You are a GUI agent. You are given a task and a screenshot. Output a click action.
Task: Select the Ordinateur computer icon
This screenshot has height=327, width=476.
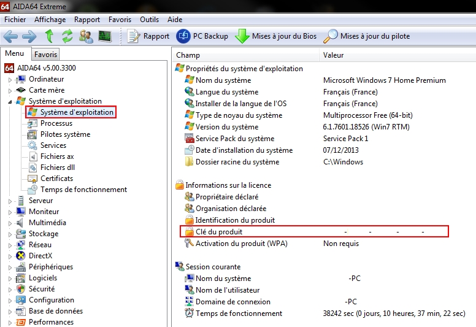click(21, 79)
